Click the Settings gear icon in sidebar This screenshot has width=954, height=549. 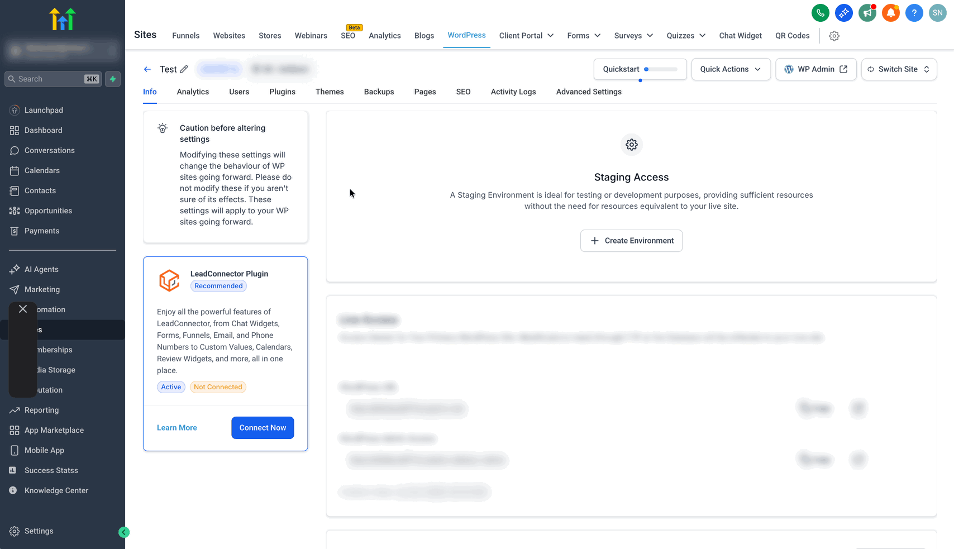coord(15,532)
